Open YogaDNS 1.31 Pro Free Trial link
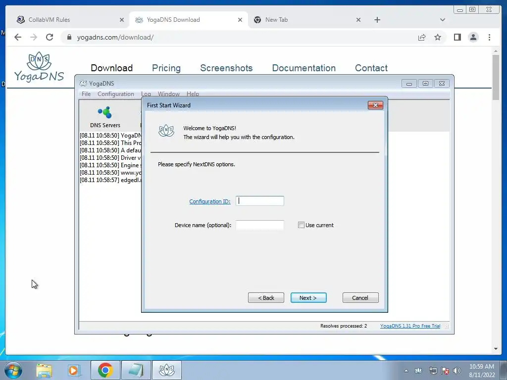Image resolution: width=507 pixels, height=380 pixels. coord(410,326)
